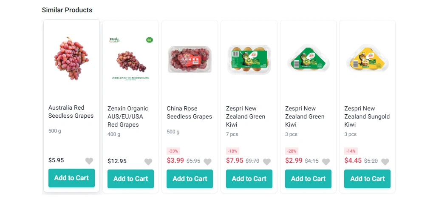This screenshot has height=198, width=436.
Task: Open China Rose Seedless Grapes title link
Action: [x=190, y=112]
